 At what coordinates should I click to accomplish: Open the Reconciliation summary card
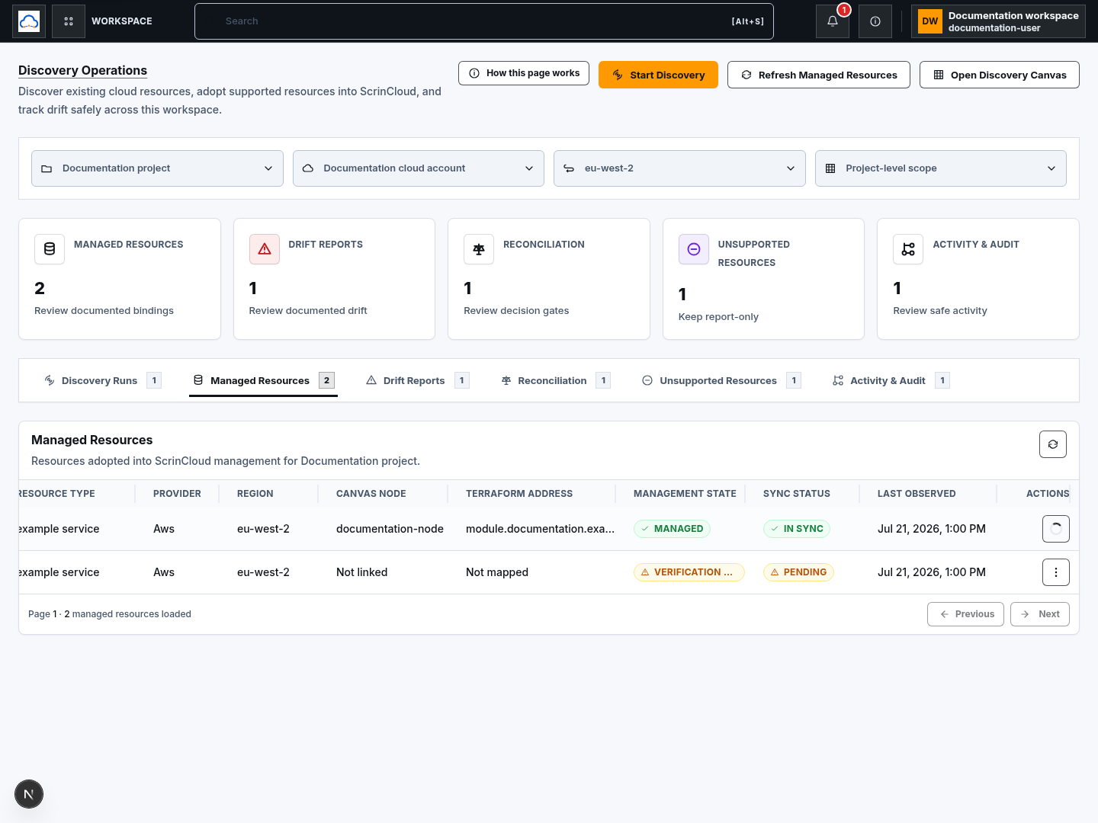549,279
